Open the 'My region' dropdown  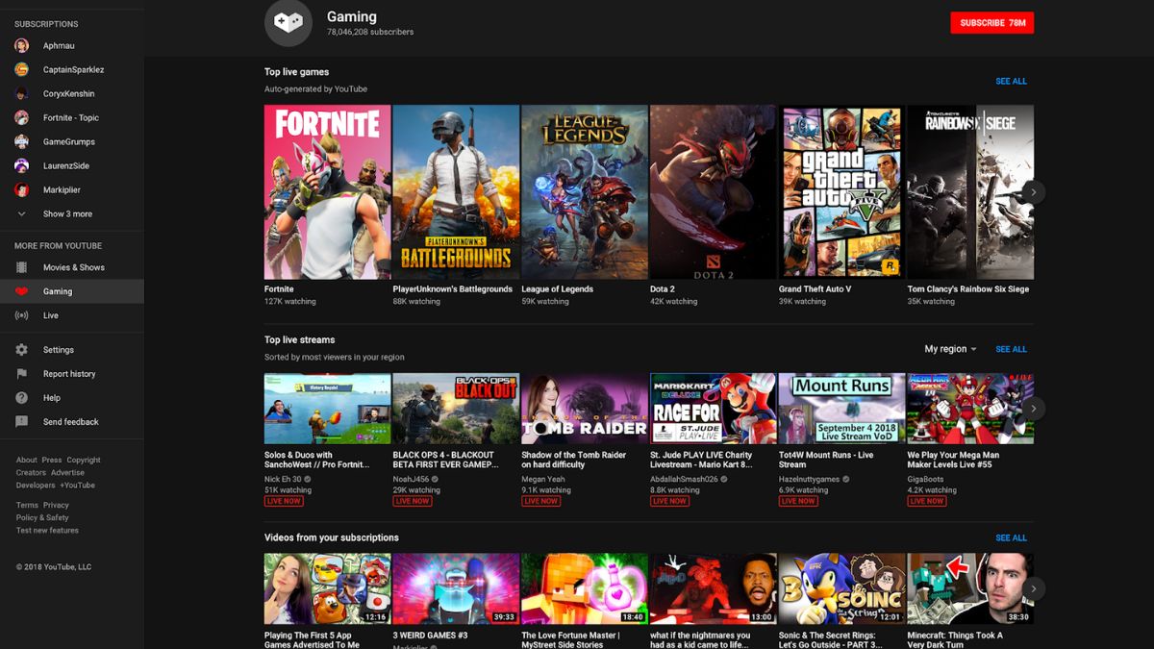pos(950,349)
